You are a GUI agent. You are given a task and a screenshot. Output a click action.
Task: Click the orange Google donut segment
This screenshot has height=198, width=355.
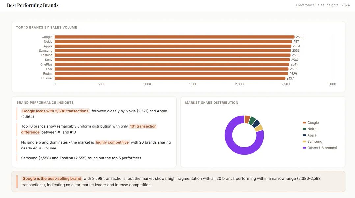coord(247,119)
